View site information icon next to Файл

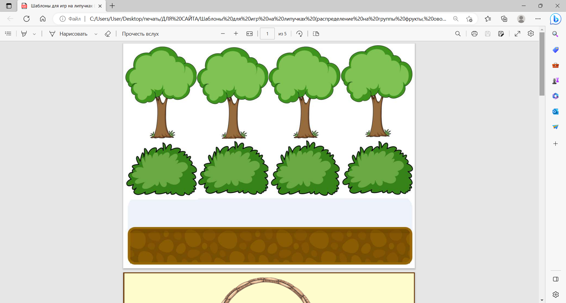tap(62, 19)
